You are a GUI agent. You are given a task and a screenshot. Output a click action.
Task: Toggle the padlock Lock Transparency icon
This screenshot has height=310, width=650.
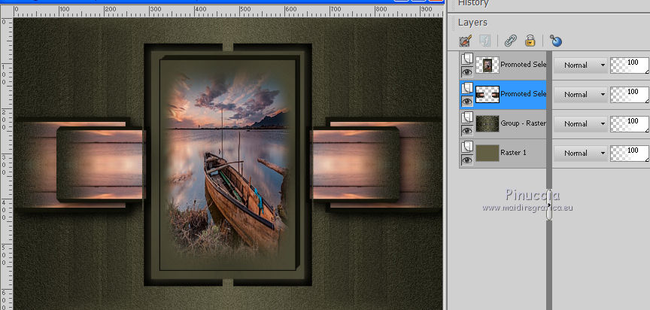(530, 41)
